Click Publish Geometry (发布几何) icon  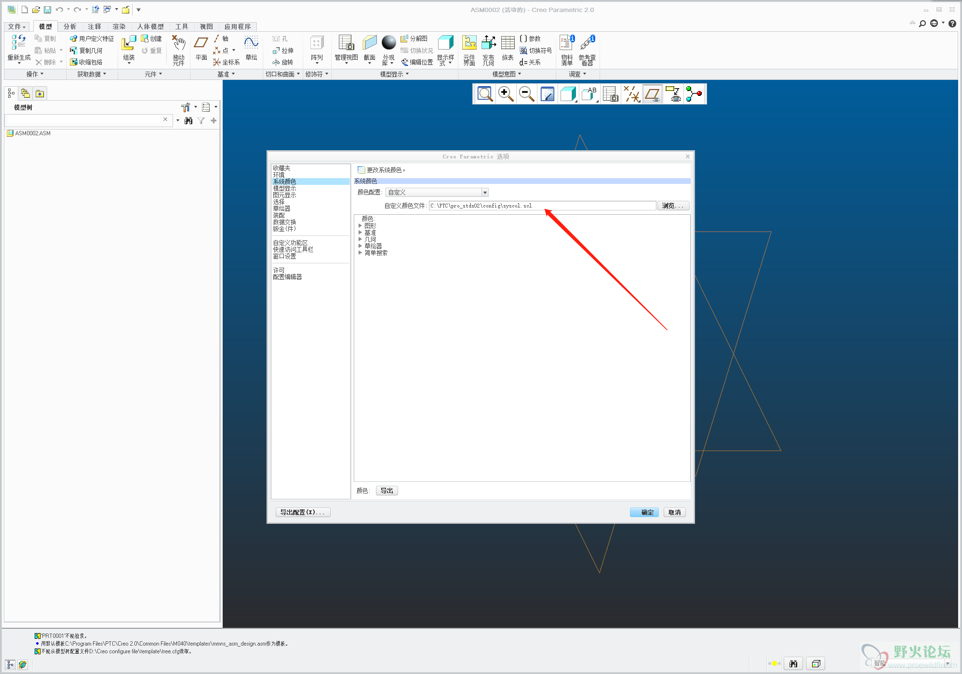tap(489, 43)
